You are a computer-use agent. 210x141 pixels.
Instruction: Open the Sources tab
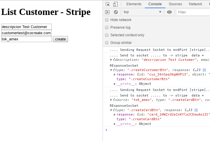[175, 4]
